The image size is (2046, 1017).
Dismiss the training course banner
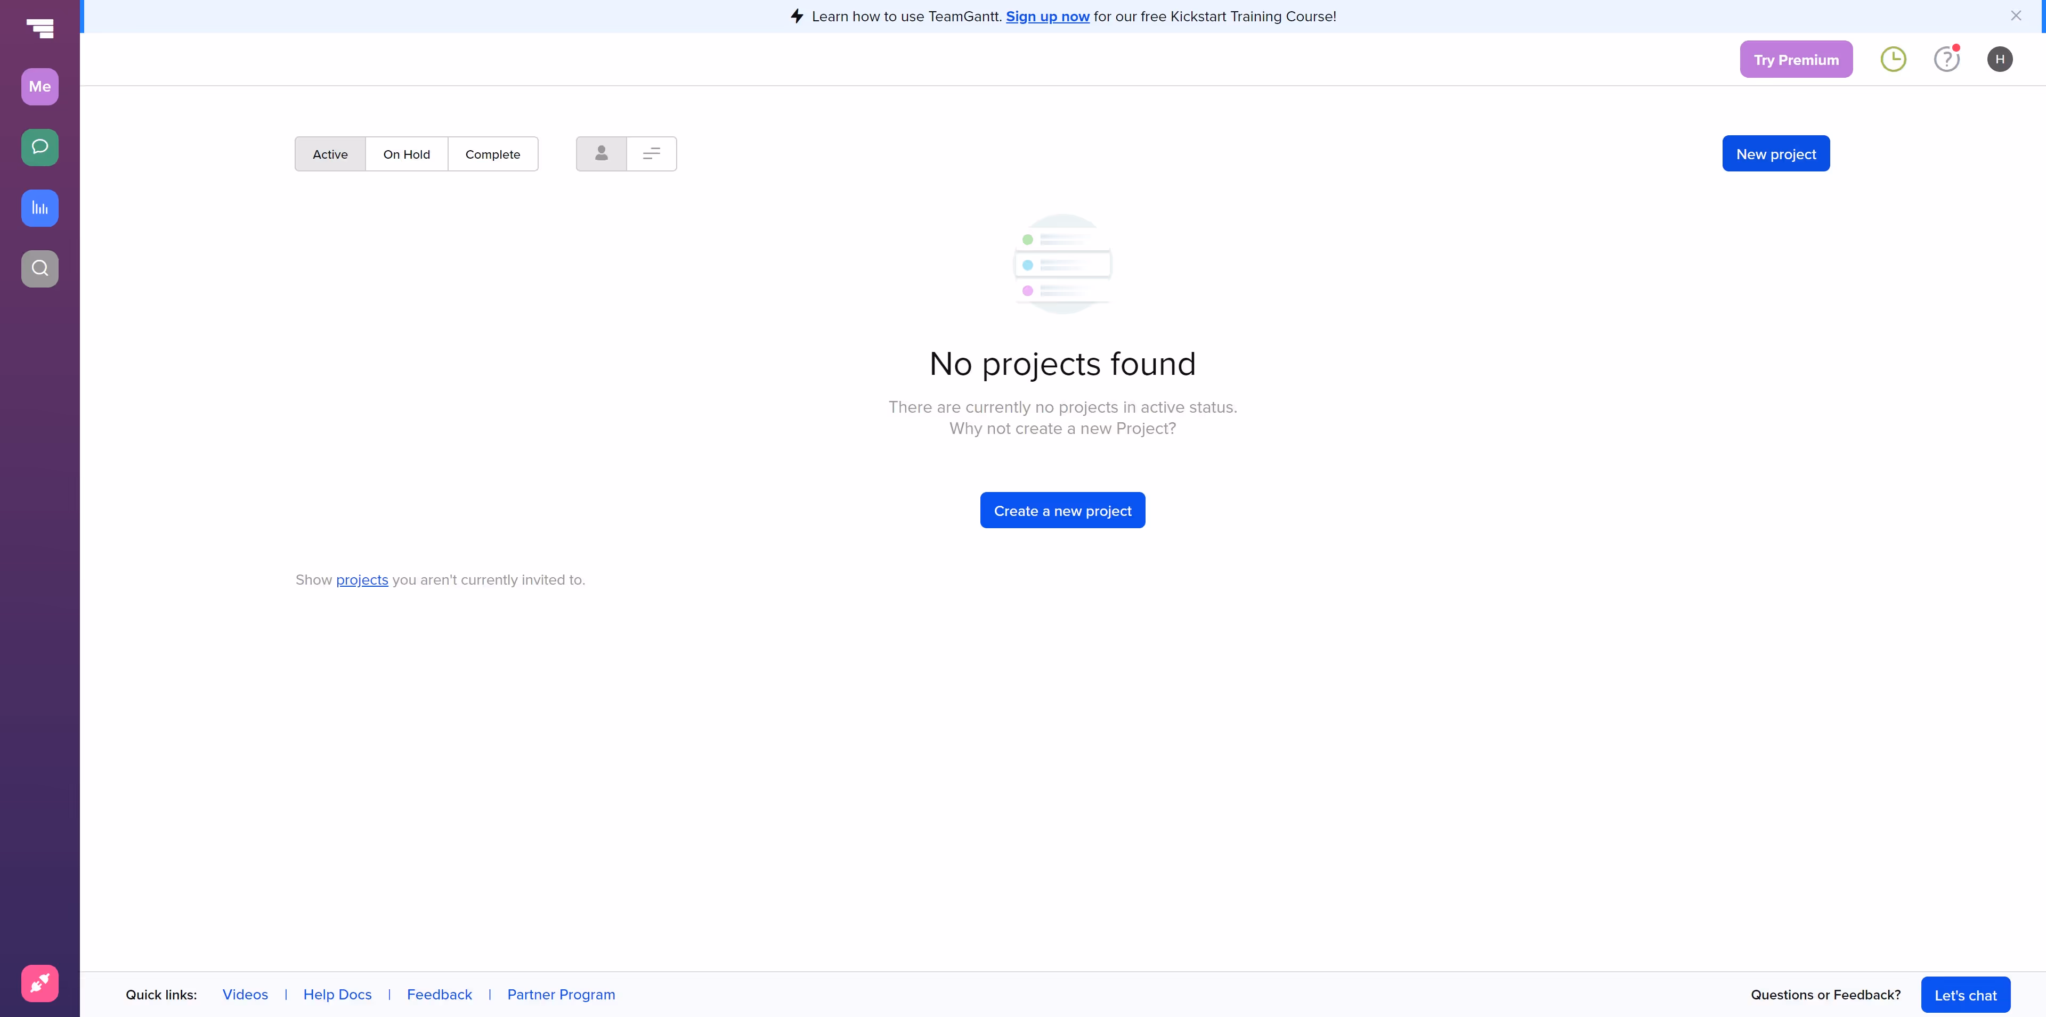tap(2015, 16)
